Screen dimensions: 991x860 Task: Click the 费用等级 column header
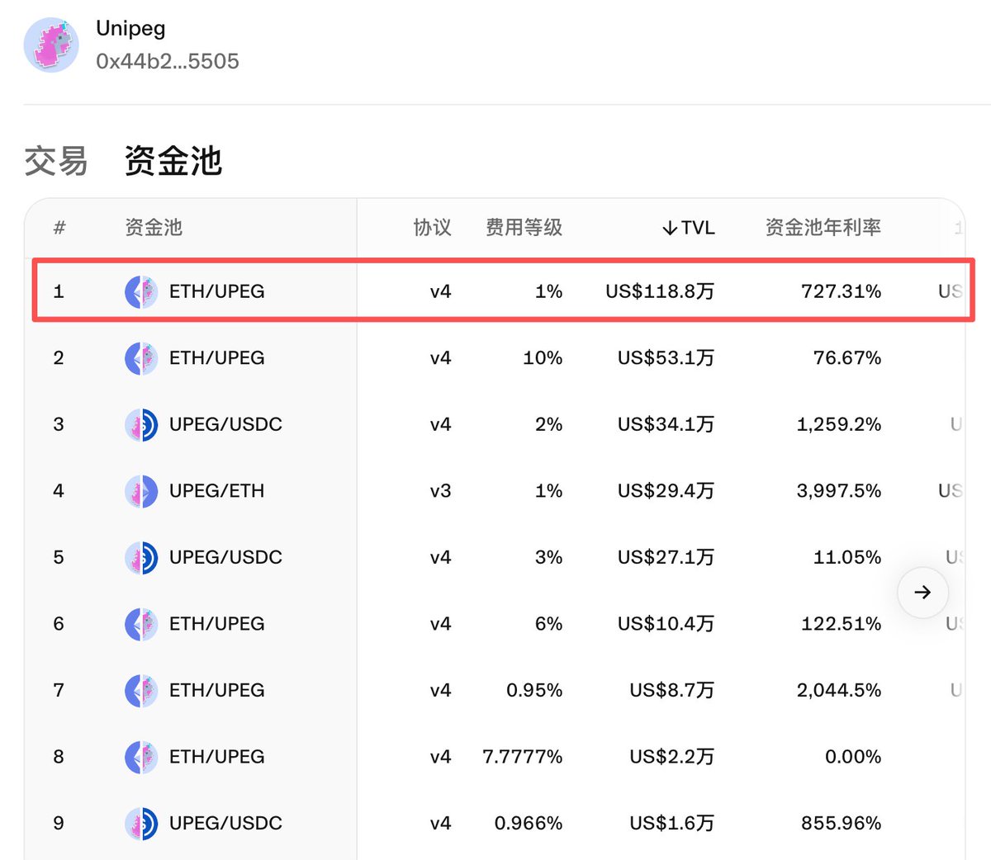(524, 228)
